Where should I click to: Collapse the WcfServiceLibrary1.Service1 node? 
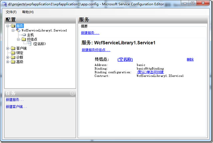pos(13,30)
